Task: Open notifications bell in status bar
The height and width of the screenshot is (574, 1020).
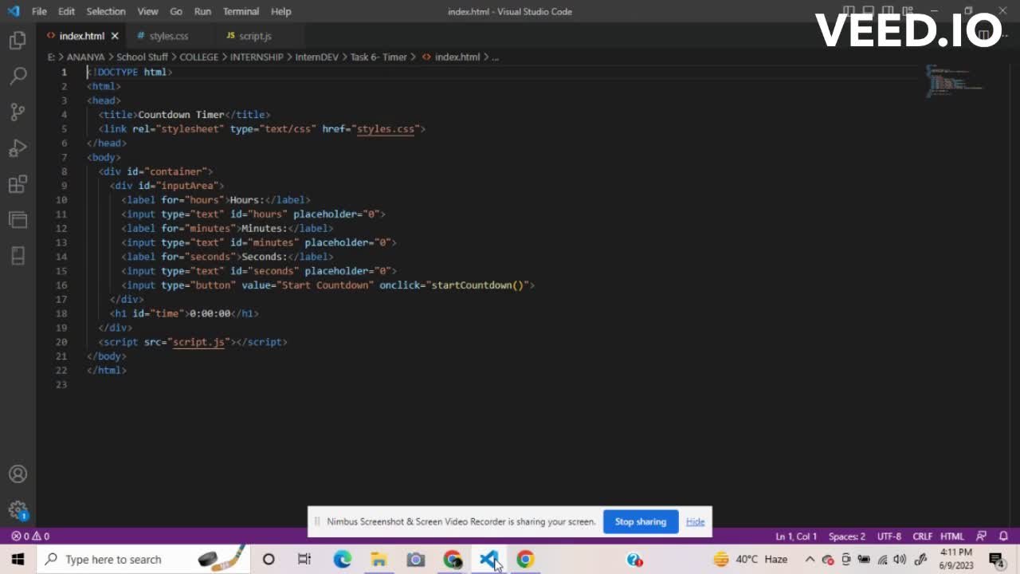Action: coord(1004,537)
